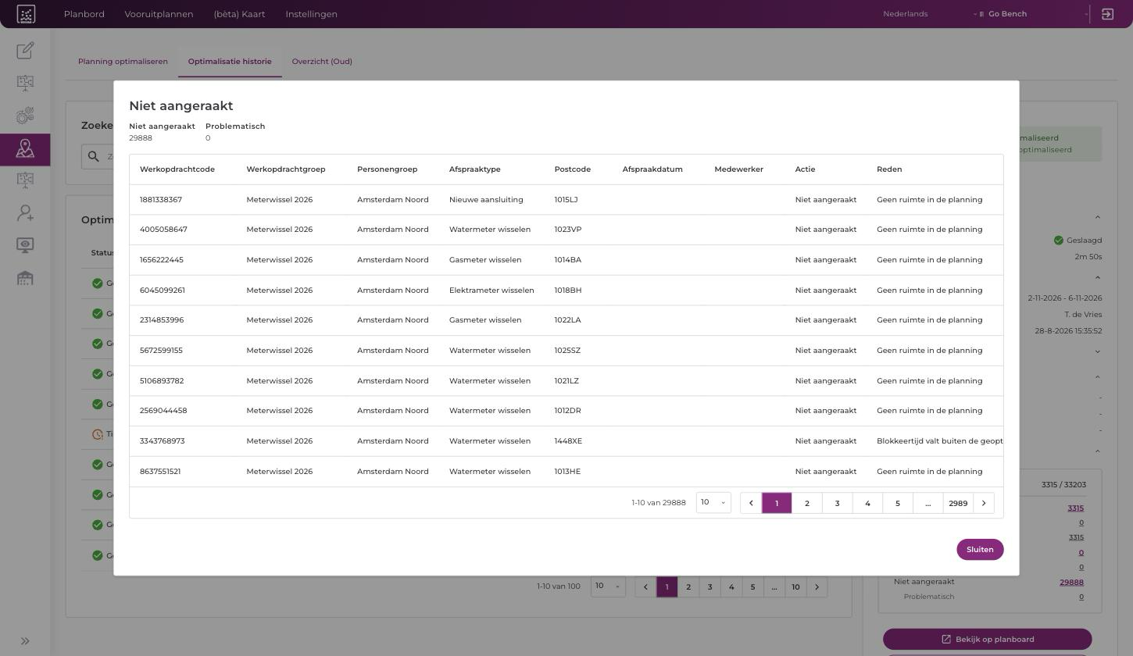Go to next page in background table

click(817, 587)
